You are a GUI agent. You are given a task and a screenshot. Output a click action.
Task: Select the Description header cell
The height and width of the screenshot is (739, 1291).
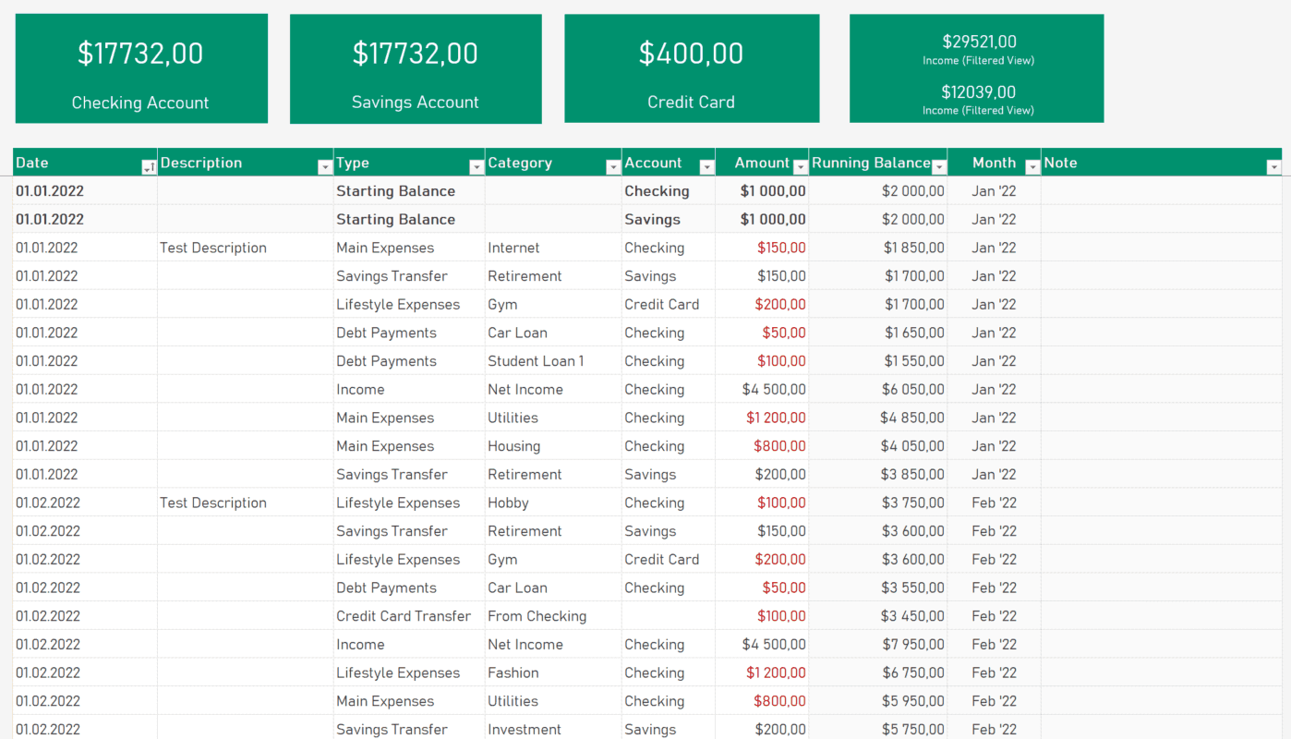pos(201,162)
